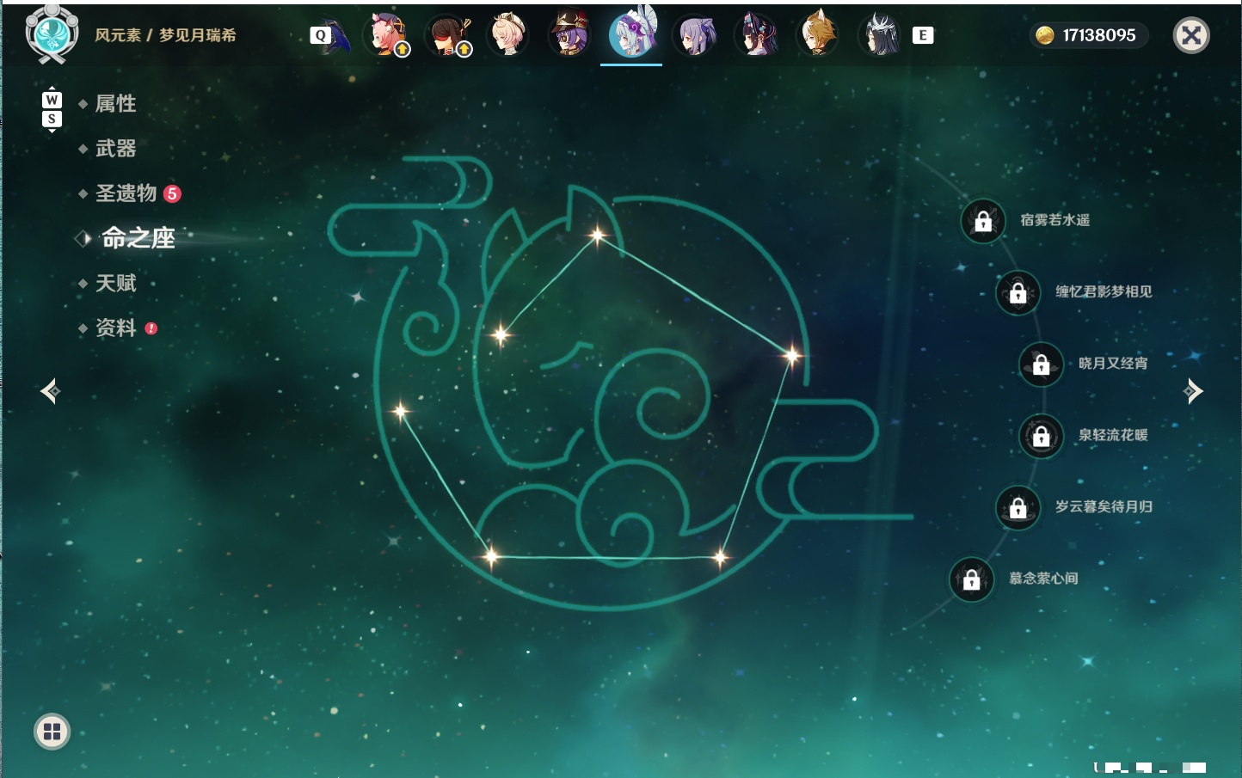Open the 属性 attributes menu item
The height and width of the screenshot is (778, 1242).
[x=115, y=104]
